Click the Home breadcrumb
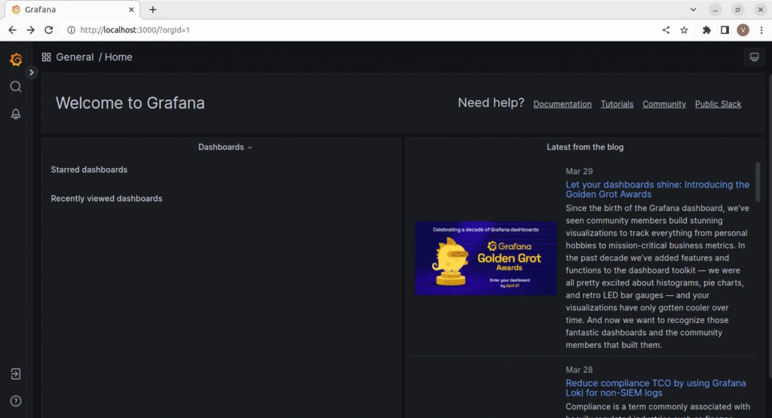 [x=118, y=57]
